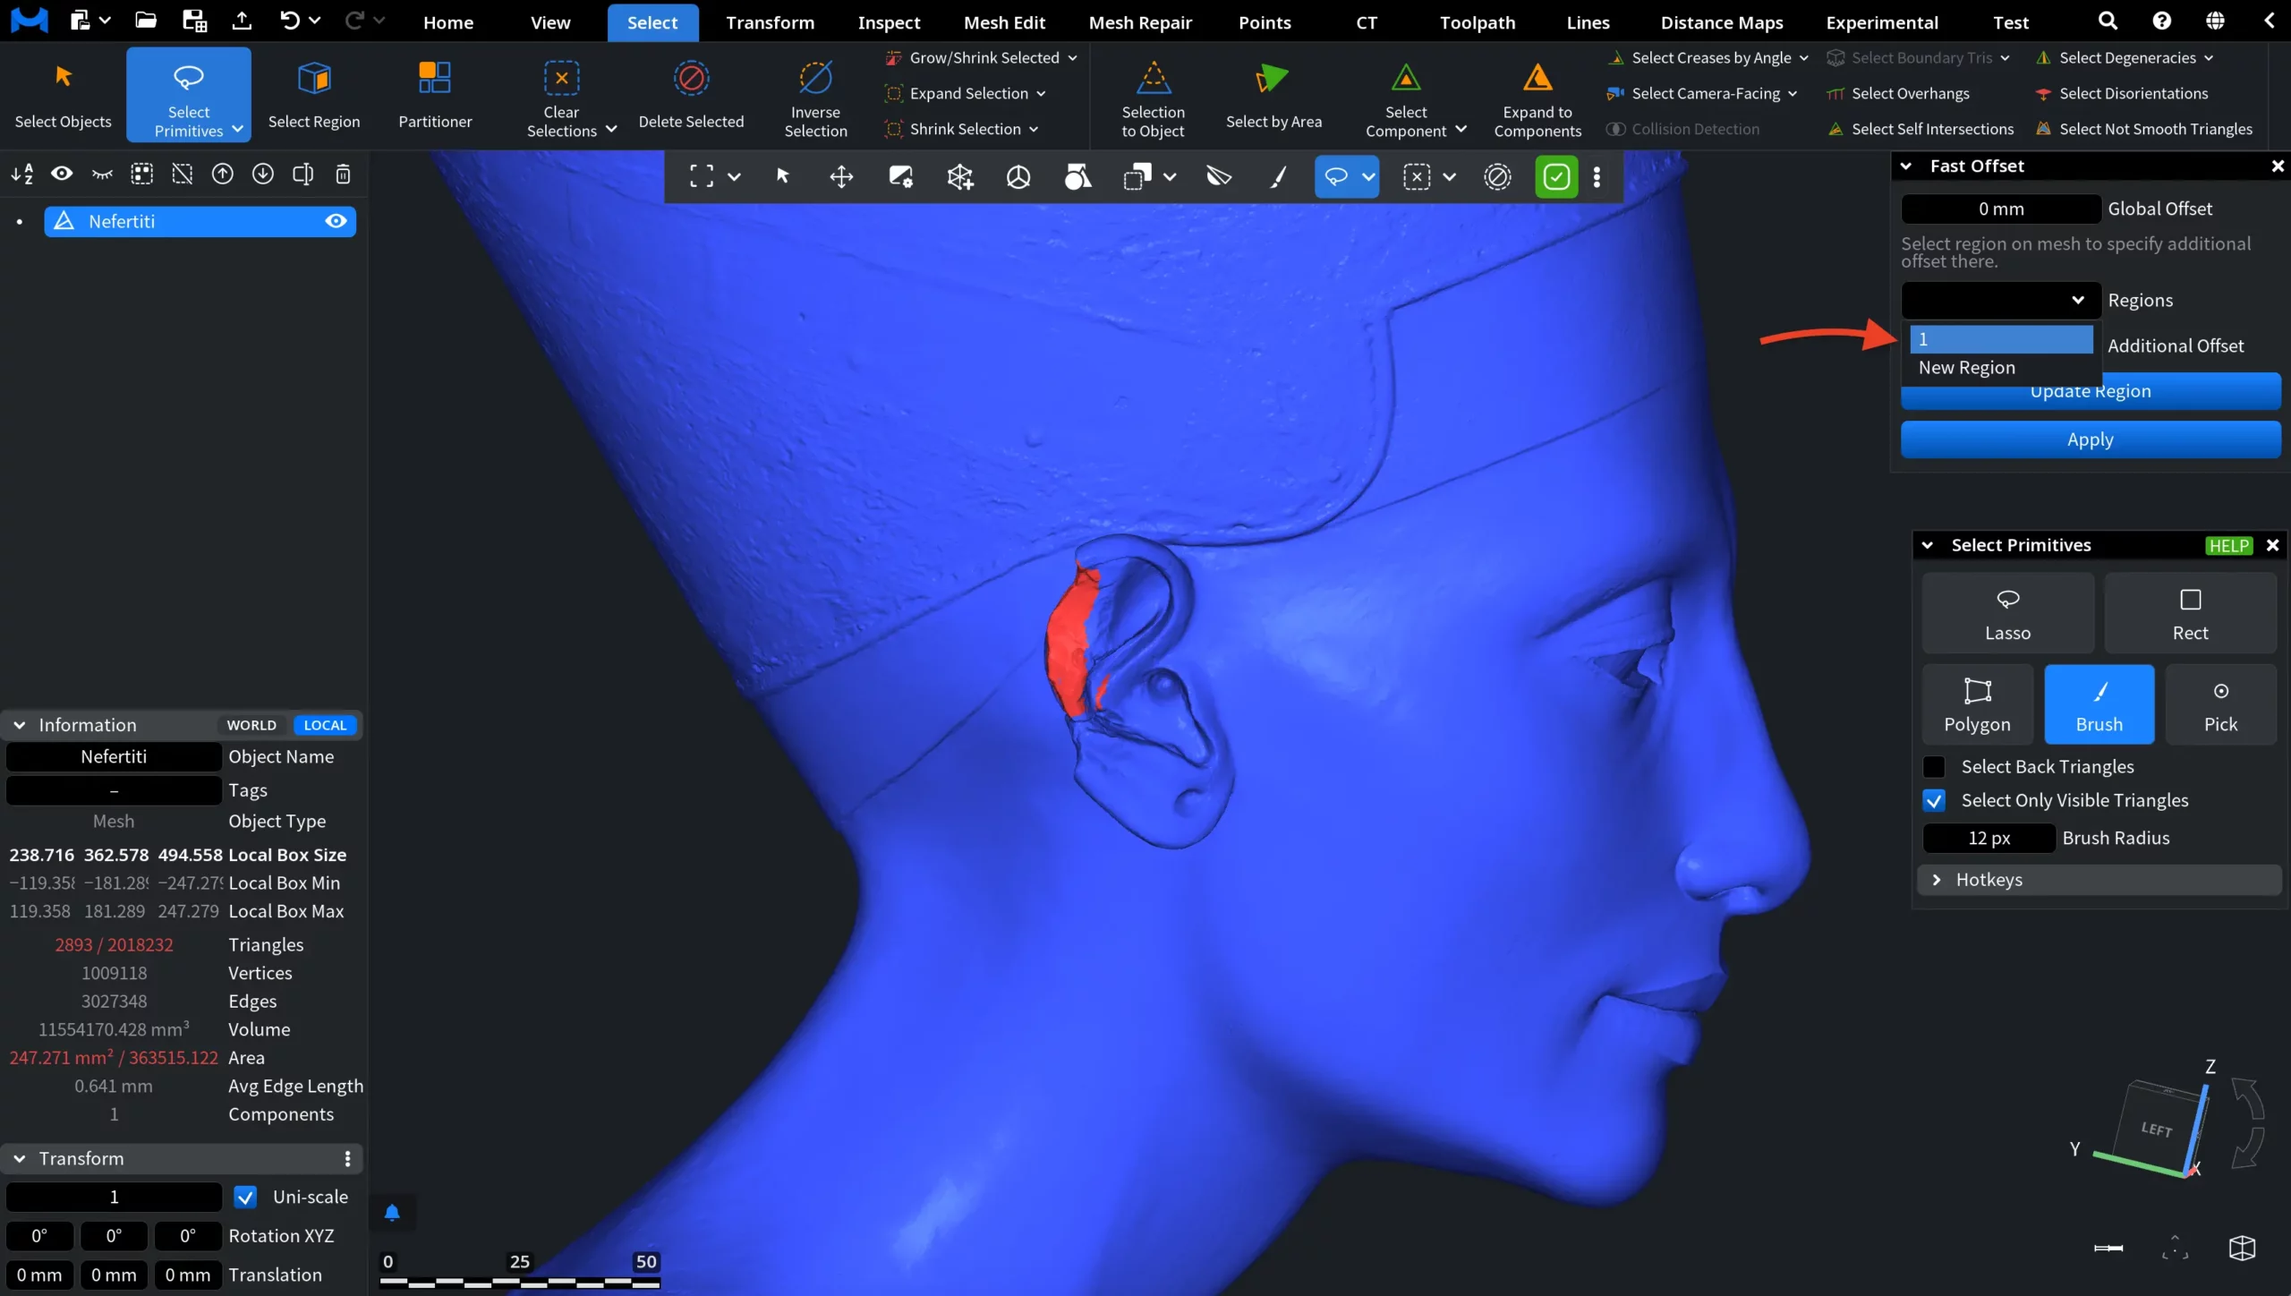Open the Select Region tool
The height and width of the screenshot is (1296, 2291).
pos(314,95)
